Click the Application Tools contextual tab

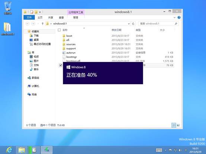pos(76,12)
